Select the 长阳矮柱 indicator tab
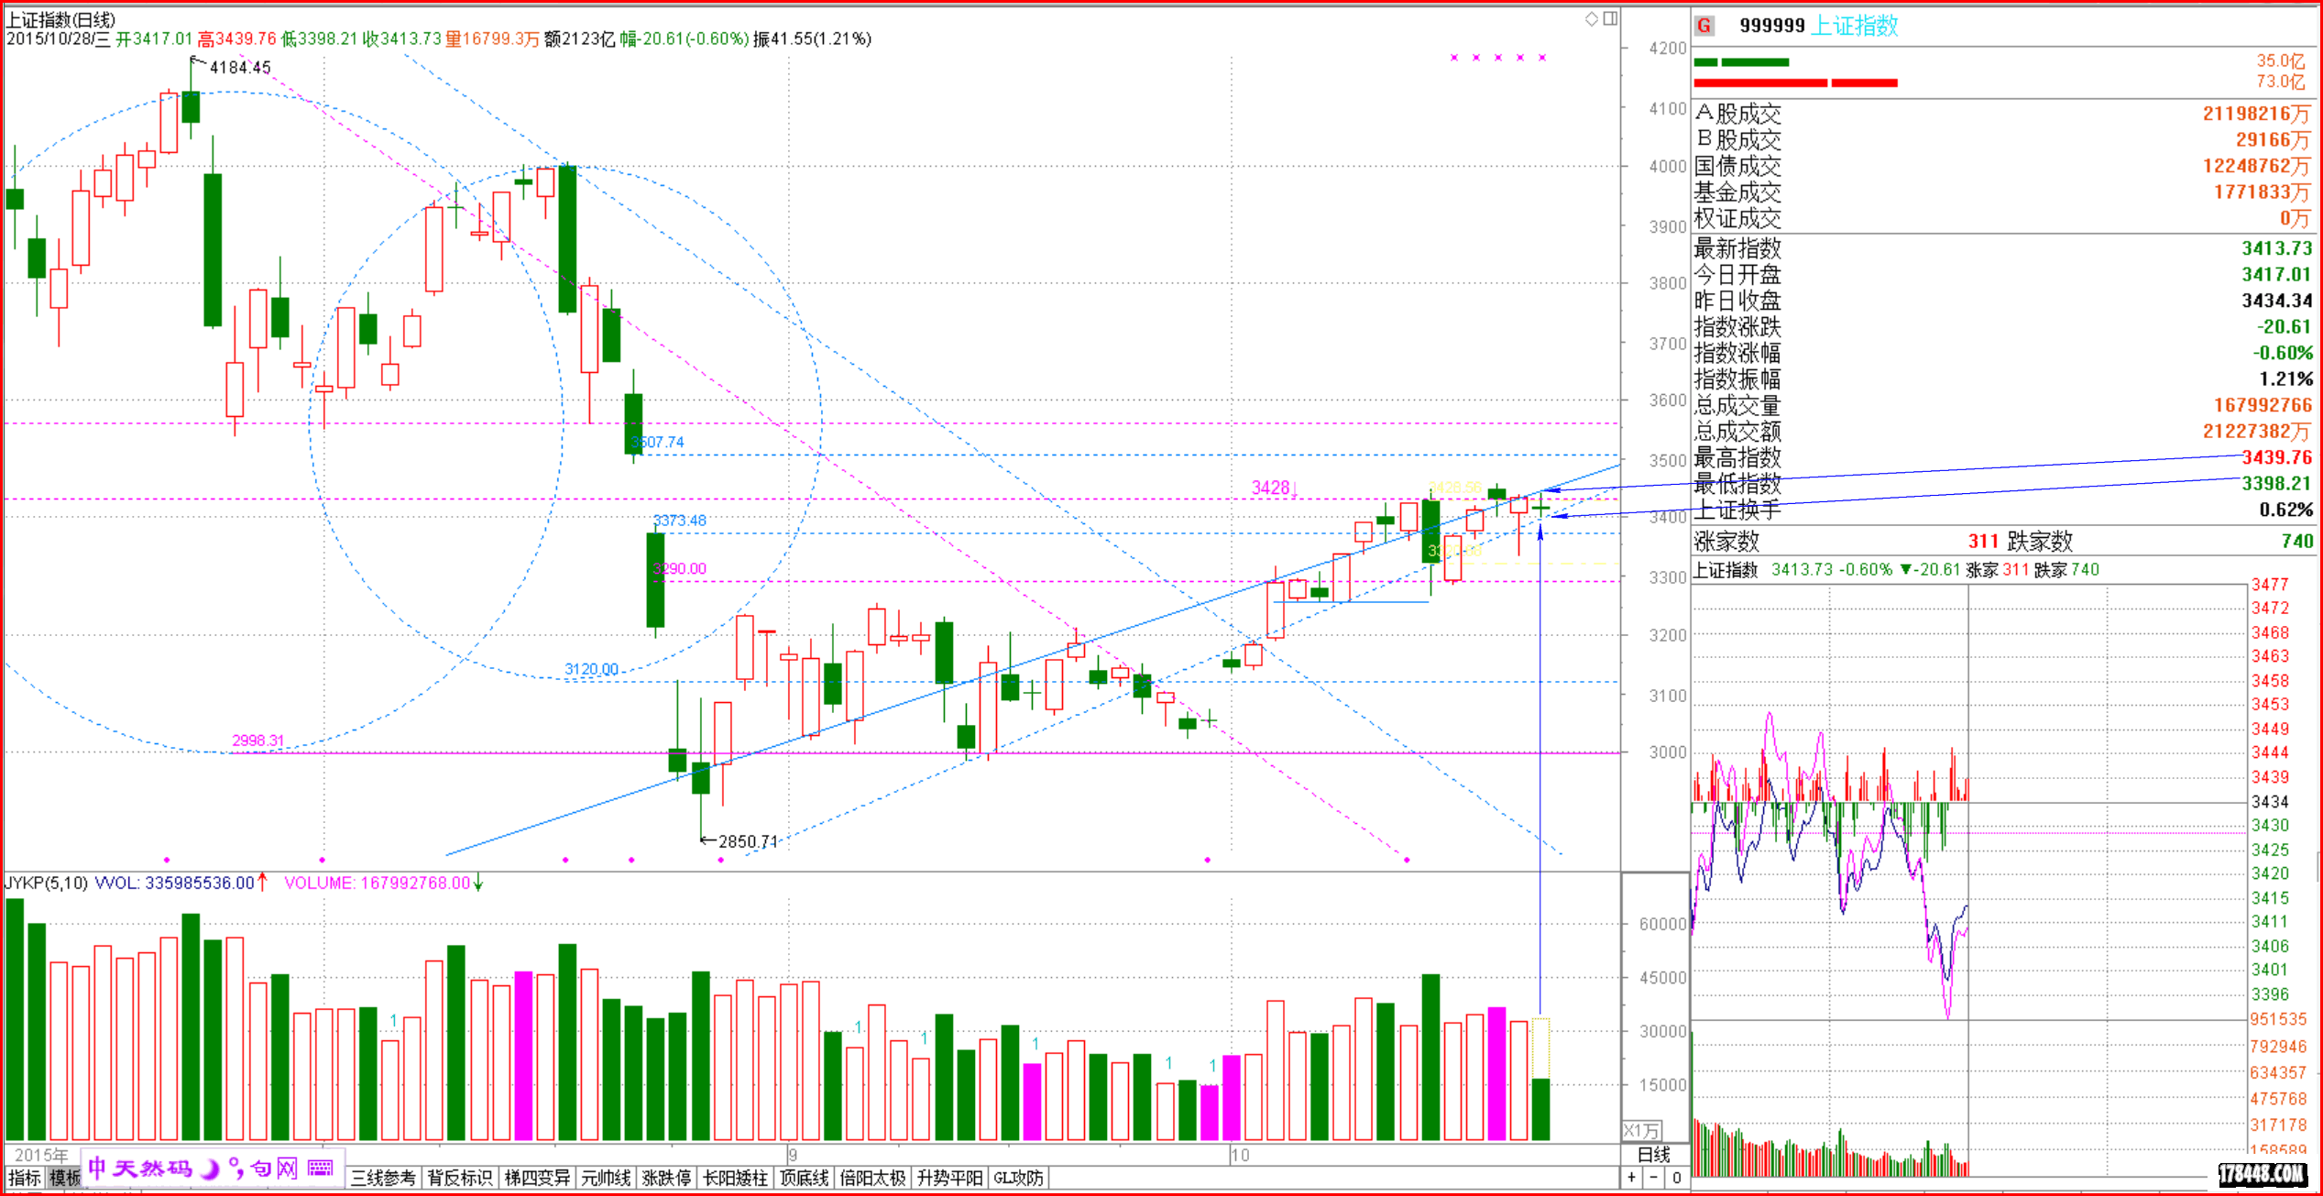Viewport: 2323px width, 1196px height. coord(735,1179)
